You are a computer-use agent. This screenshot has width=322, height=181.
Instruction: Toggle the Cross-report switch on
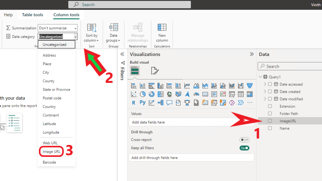click(244, 140)
